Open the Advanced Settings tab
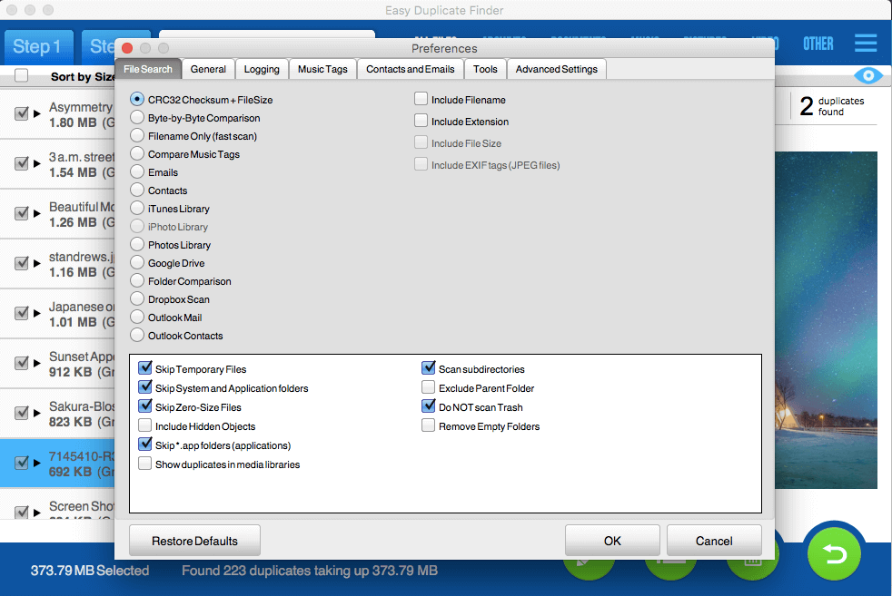 pos(556,69)
